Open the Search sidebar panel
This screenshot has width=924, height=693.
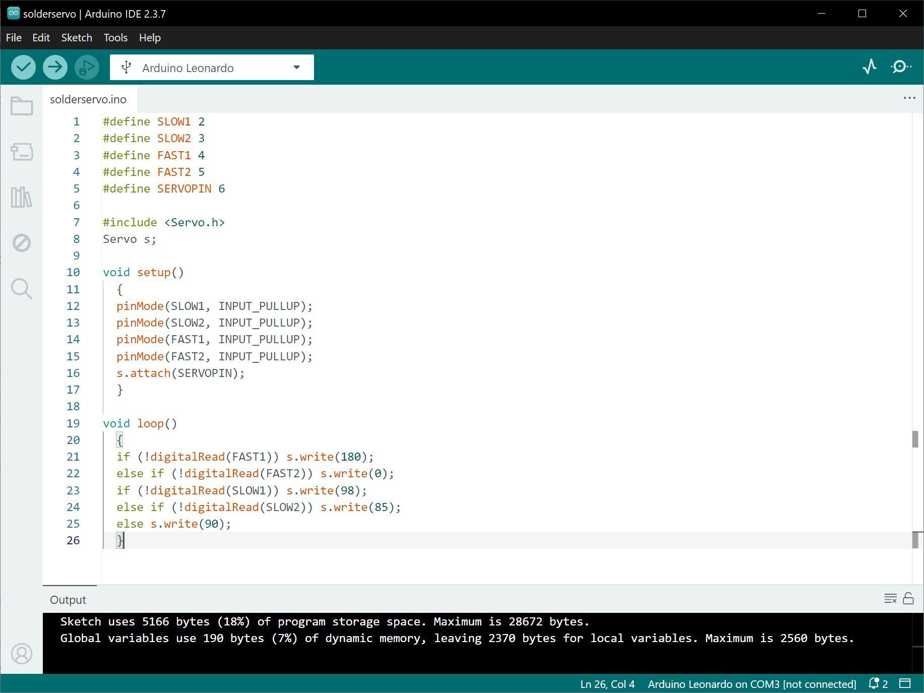click(x=22, y=289)
